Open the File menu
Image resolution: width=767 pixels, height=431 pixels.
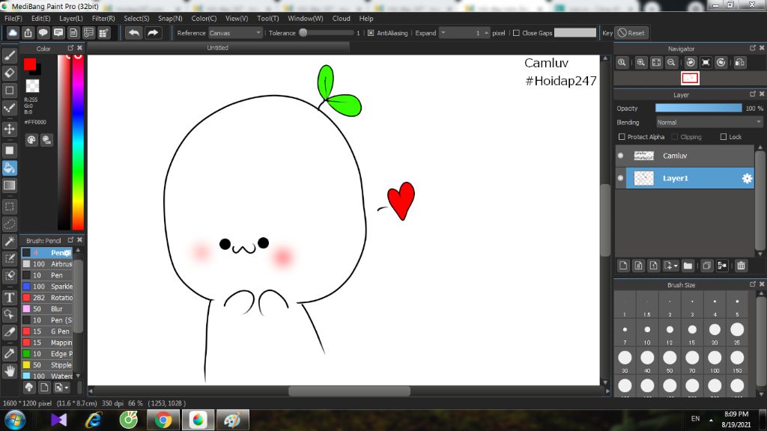pyautogui.click(x=13, y=18)
